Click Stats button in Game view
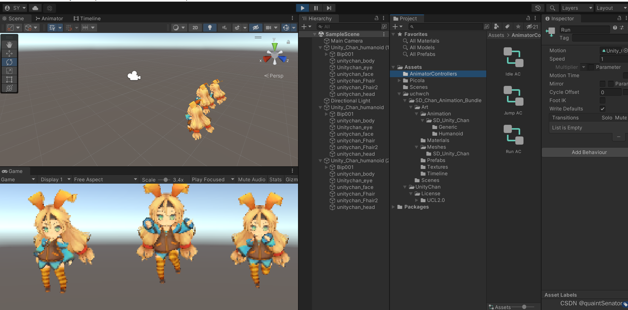The image size is (628, 310). tap(275, 180)
